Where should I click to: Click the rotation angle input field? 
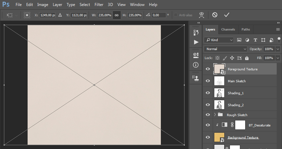click(159, 15)
